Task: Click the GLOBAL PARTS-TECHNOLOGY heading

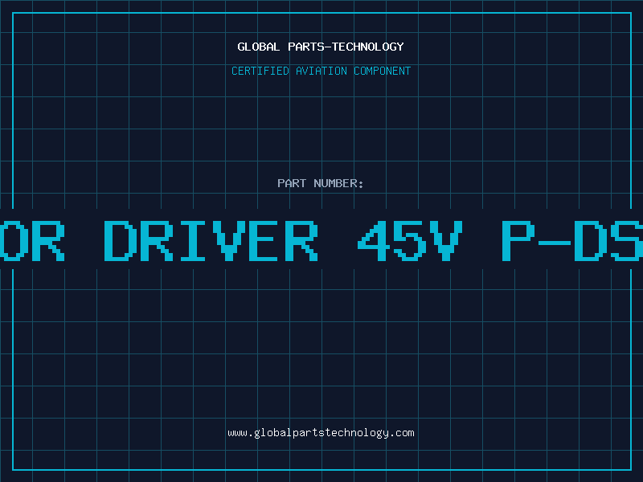Action: [321, 47]
